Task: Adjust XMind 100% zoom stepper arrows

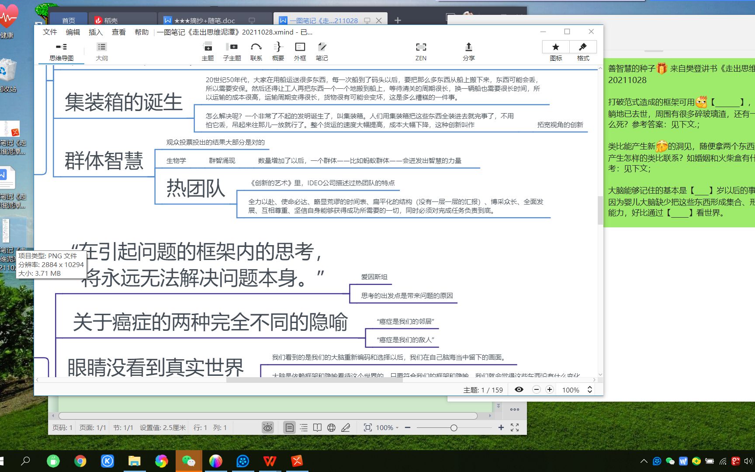Action: [x=590, y=389]
